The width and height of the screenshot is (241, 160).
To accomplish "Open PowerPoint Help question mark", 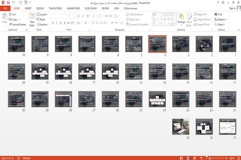I will (x=218, y=3).
